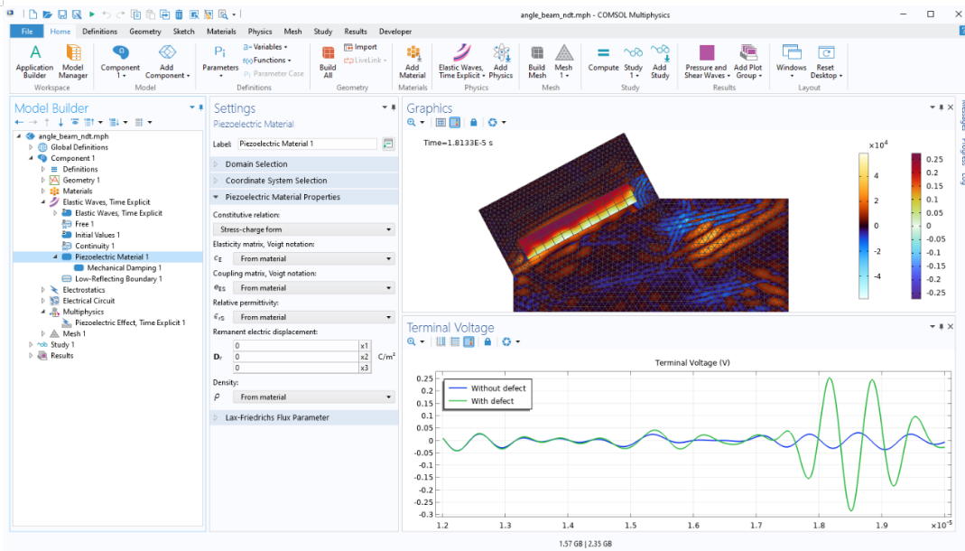This screenshot has height=551, width=965.
Task: Click the Label field containing Piezoelectric Material 1
Action: pyautogui.click(x=307, y=144)
